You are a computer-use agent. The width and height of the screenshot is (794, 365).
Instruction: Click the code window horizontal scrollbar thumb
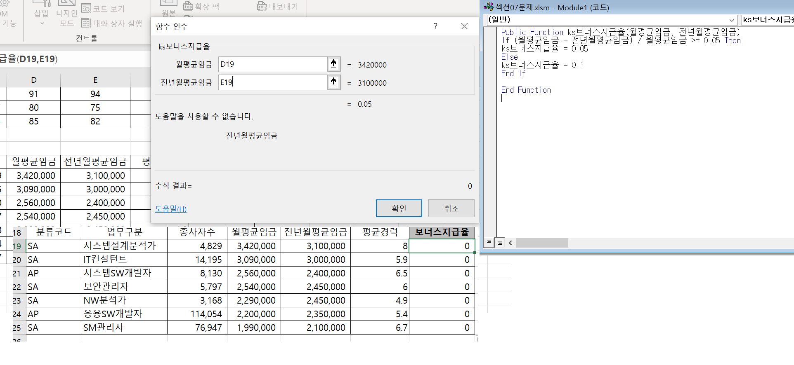coord(541,243)
